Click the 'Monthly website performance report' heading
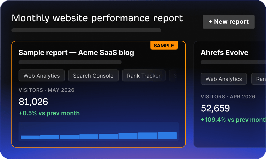Viewport: 266px width, 159px height. 97,18
